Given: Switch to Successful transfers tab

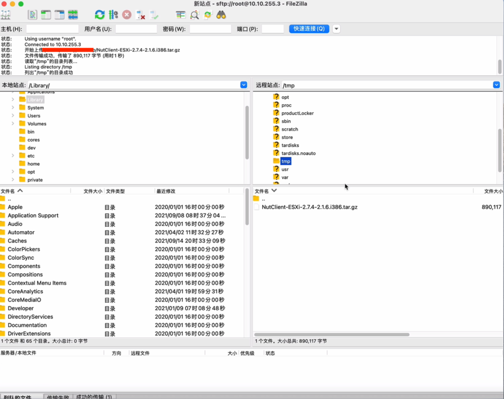Looking at the screenshot, I should point(94,396).
